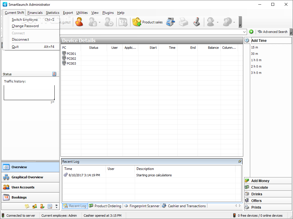This screenshot has width=293, height=219.
Task: Click the user with padlock toolbar icon
Action: pyautogui.click(x=93, y=22)
